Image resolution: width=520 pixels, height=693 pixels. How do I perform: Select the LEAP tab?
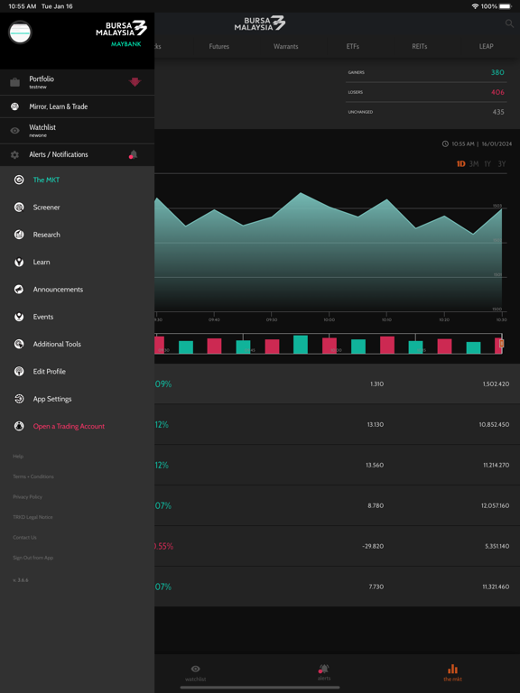point(486,46)
